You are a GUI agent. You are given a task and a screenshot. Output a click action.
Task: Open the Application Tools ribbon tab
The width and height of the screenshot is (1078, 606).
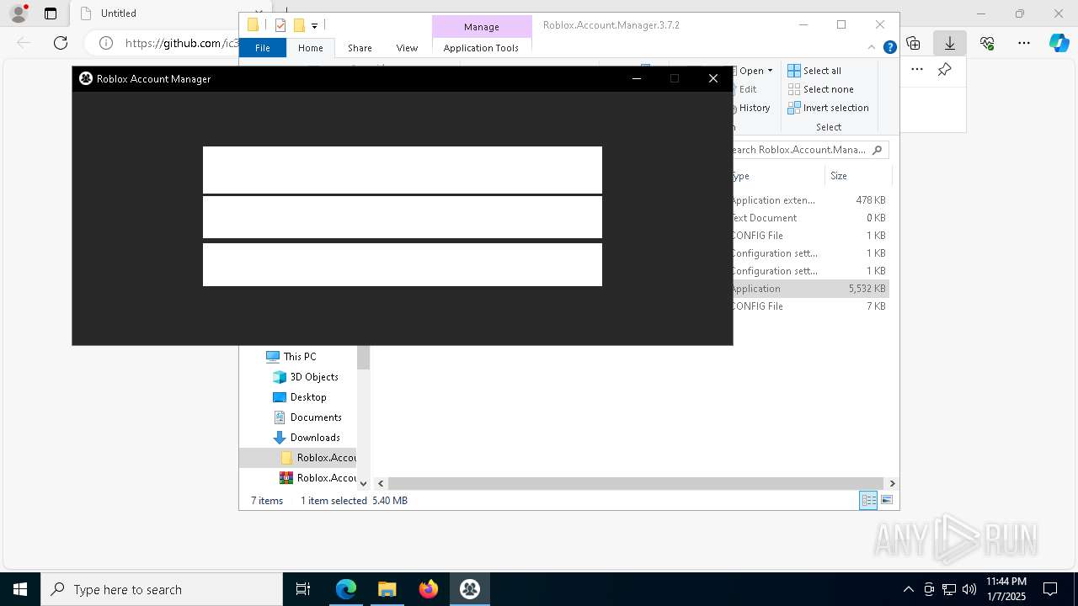[481, 48]
